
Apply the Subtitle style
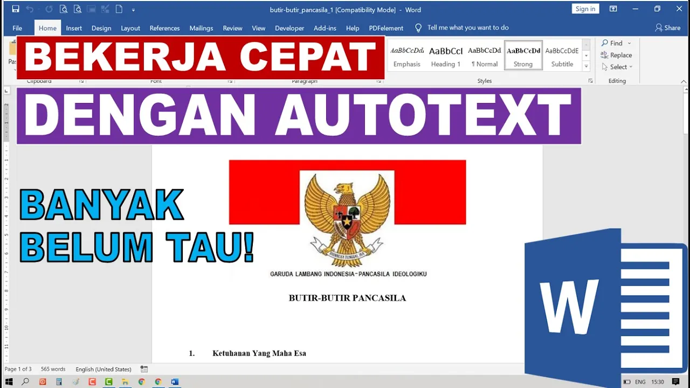click(x=562, y=56)
